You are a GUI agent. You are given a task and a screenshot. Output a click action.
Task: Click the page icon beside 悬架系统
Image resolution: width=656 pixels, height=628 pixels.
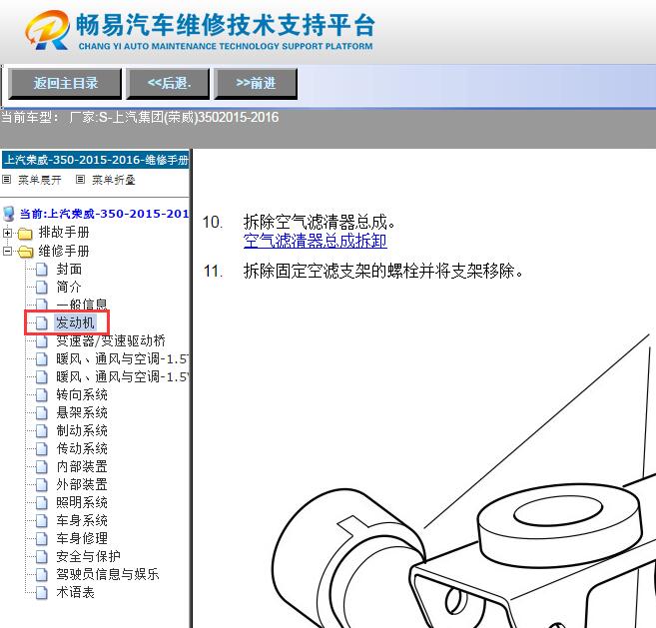pos(41,413)
